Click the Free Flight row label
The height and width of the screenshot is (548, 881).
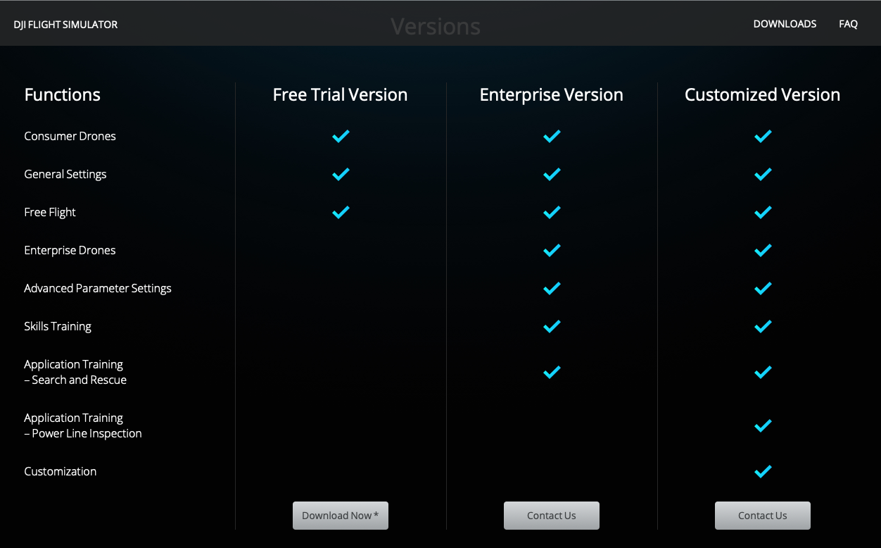pyautogui.click(x=50, y=212)
